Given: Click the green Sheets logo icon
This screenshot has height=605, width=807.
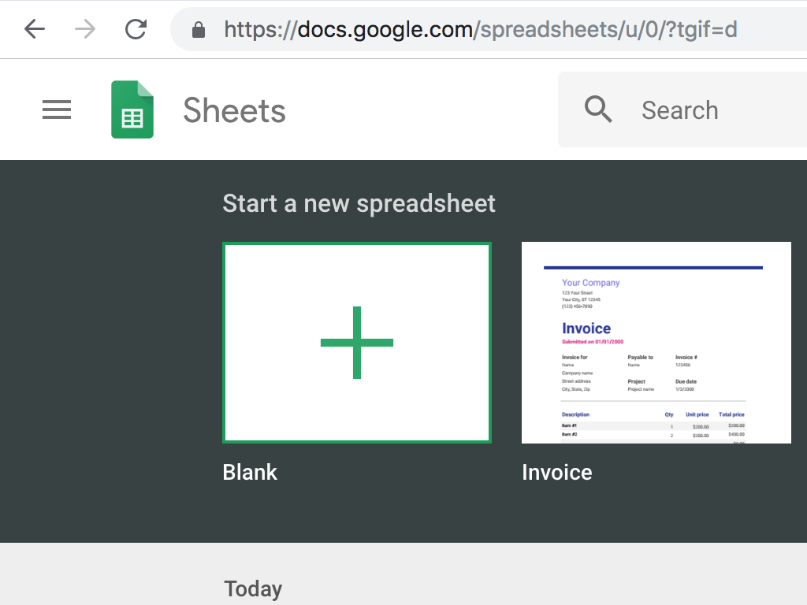Looking at the screenshot, I should (132, 109).
